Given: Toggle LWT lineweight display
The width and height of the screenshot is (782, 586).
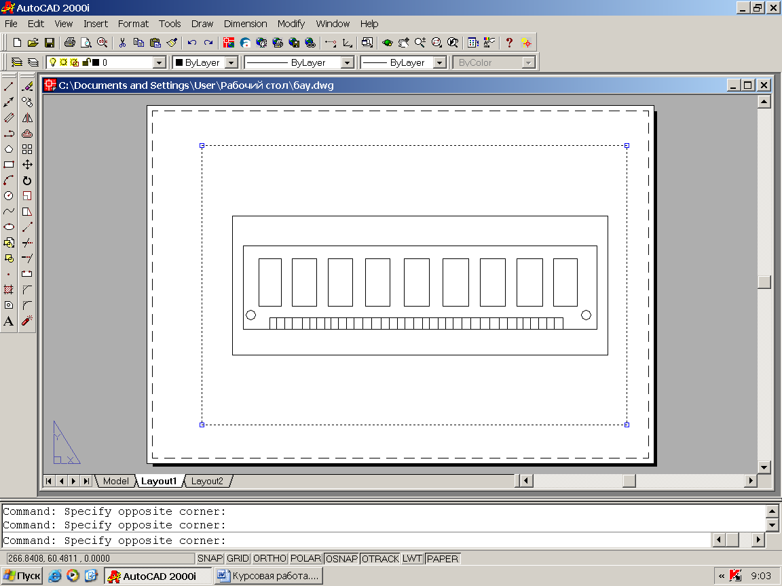Looking at the screenshot, I should pos(413,559).
